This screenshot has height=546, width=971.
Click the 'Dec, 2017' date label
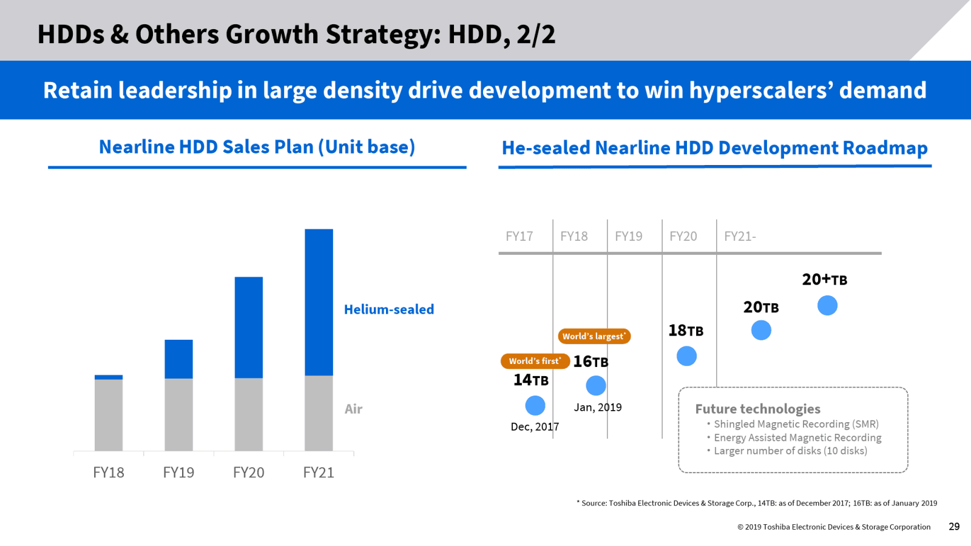(x=535, y=426)
